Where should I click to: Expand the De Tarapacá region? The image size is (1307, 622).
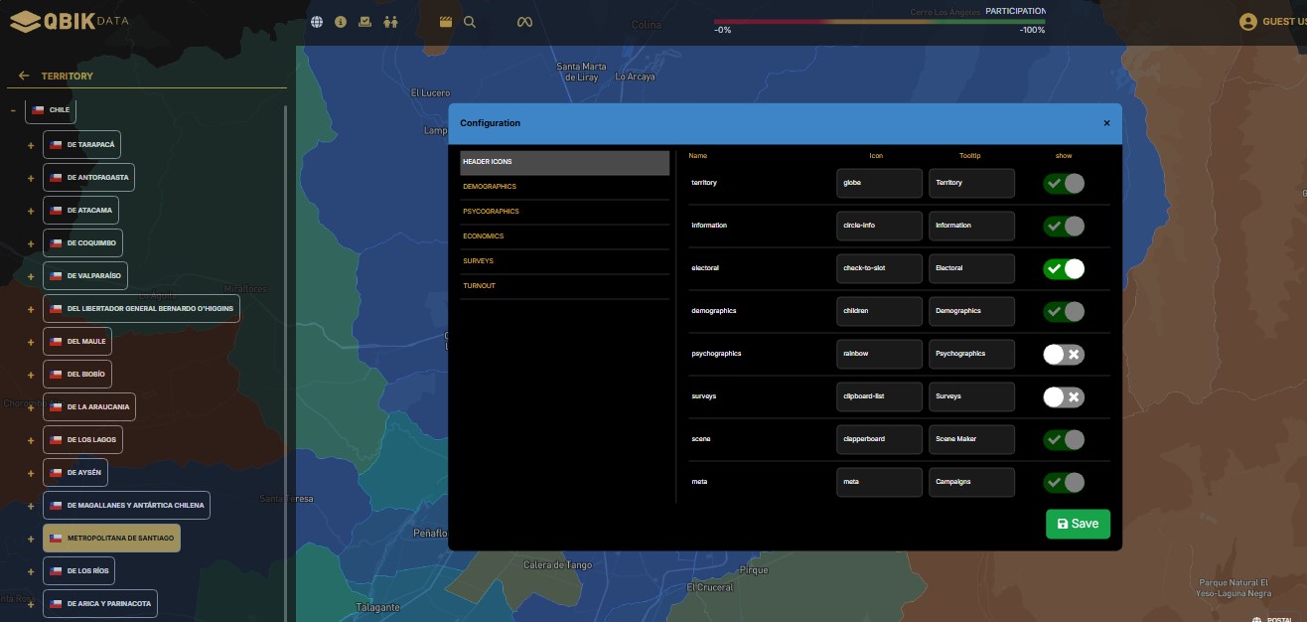tap(31, 145)
